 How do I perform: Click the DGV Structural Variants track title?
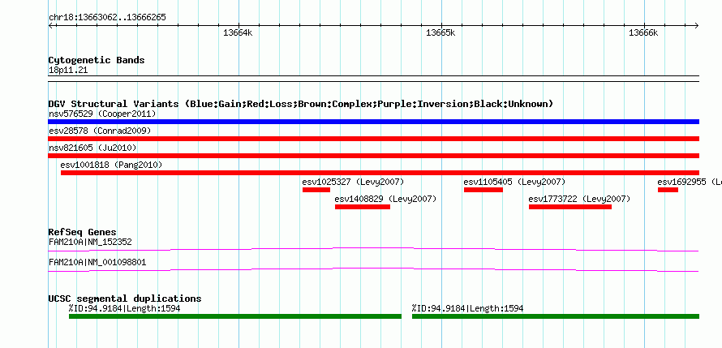[x=301, y=104]
